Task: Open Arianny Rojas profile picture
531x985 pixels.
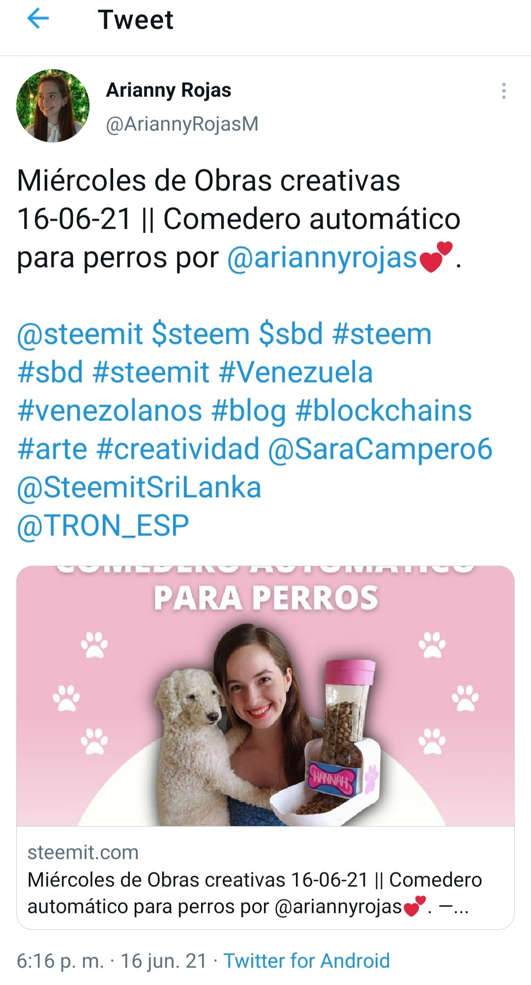Action: (x=53, y=106)
